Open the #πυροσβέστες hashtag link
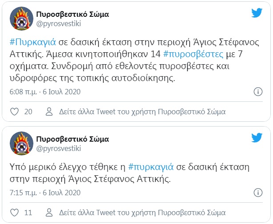This screenshot has width=273, height=224. coord(193,54)
